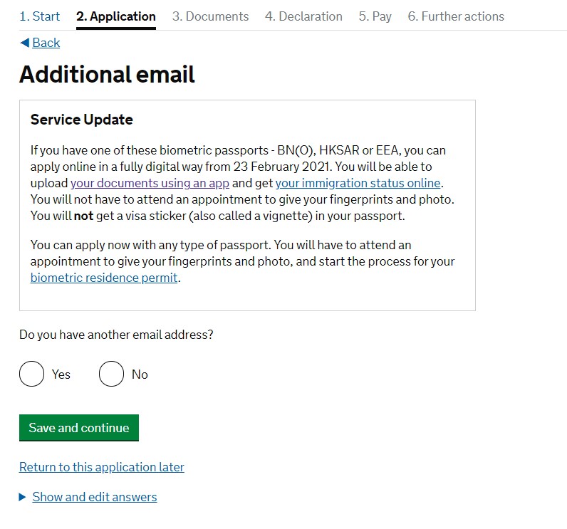Switch to the 4. Declaration tab
The width and height of the screenshot is (567, 529).
[x=303, y=16]
